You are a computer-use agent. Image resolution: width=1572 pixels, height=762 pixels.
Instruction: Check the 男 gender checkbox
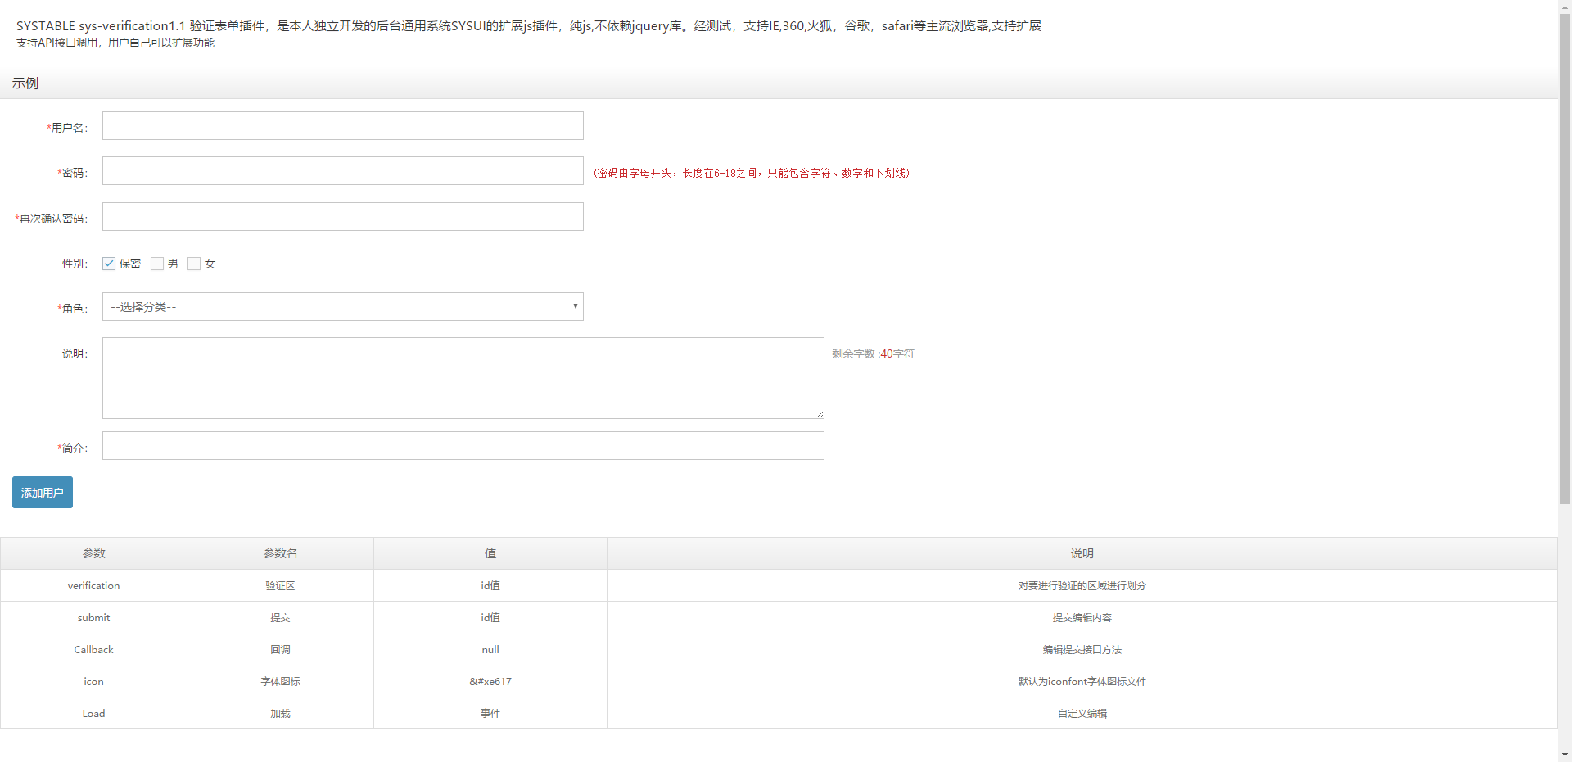click(x=157, y=264)
